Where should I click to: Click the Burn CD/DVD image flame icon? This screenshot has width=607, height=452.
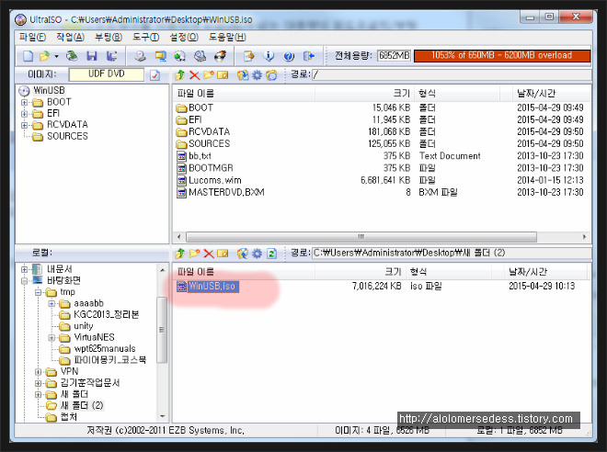[x=221, y=56]
